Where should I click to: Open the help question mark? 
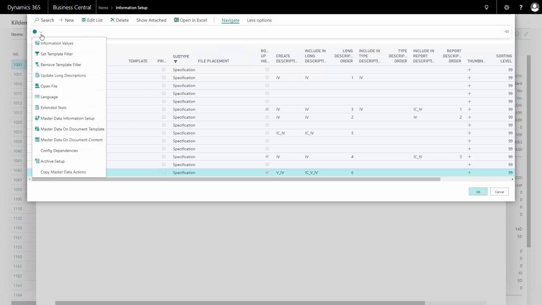[521, 8]
